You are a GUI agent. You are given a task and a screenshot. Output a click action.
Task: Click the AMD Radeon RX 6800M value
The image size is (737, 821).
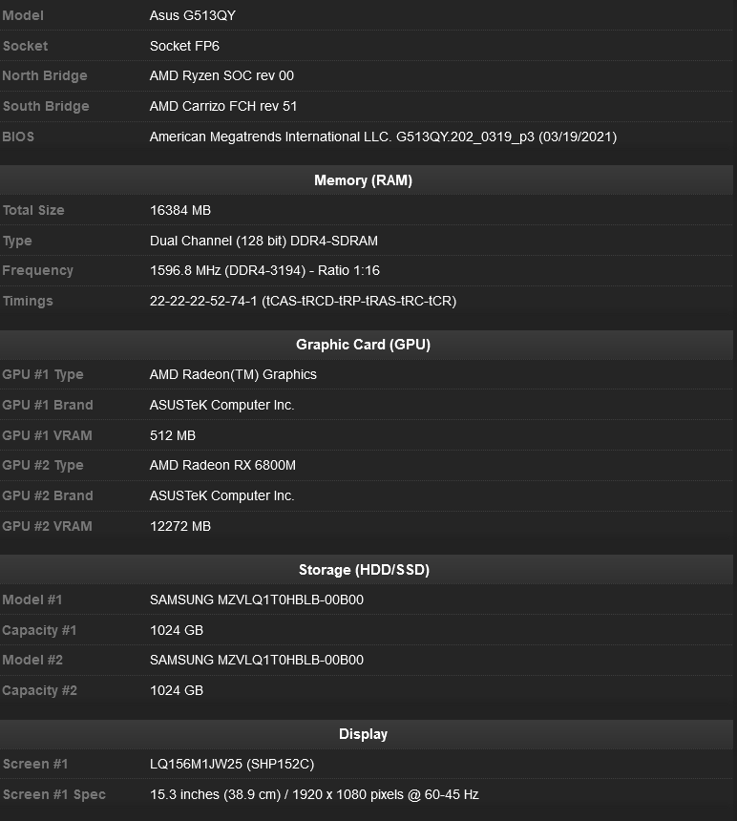tap(222, 465)
